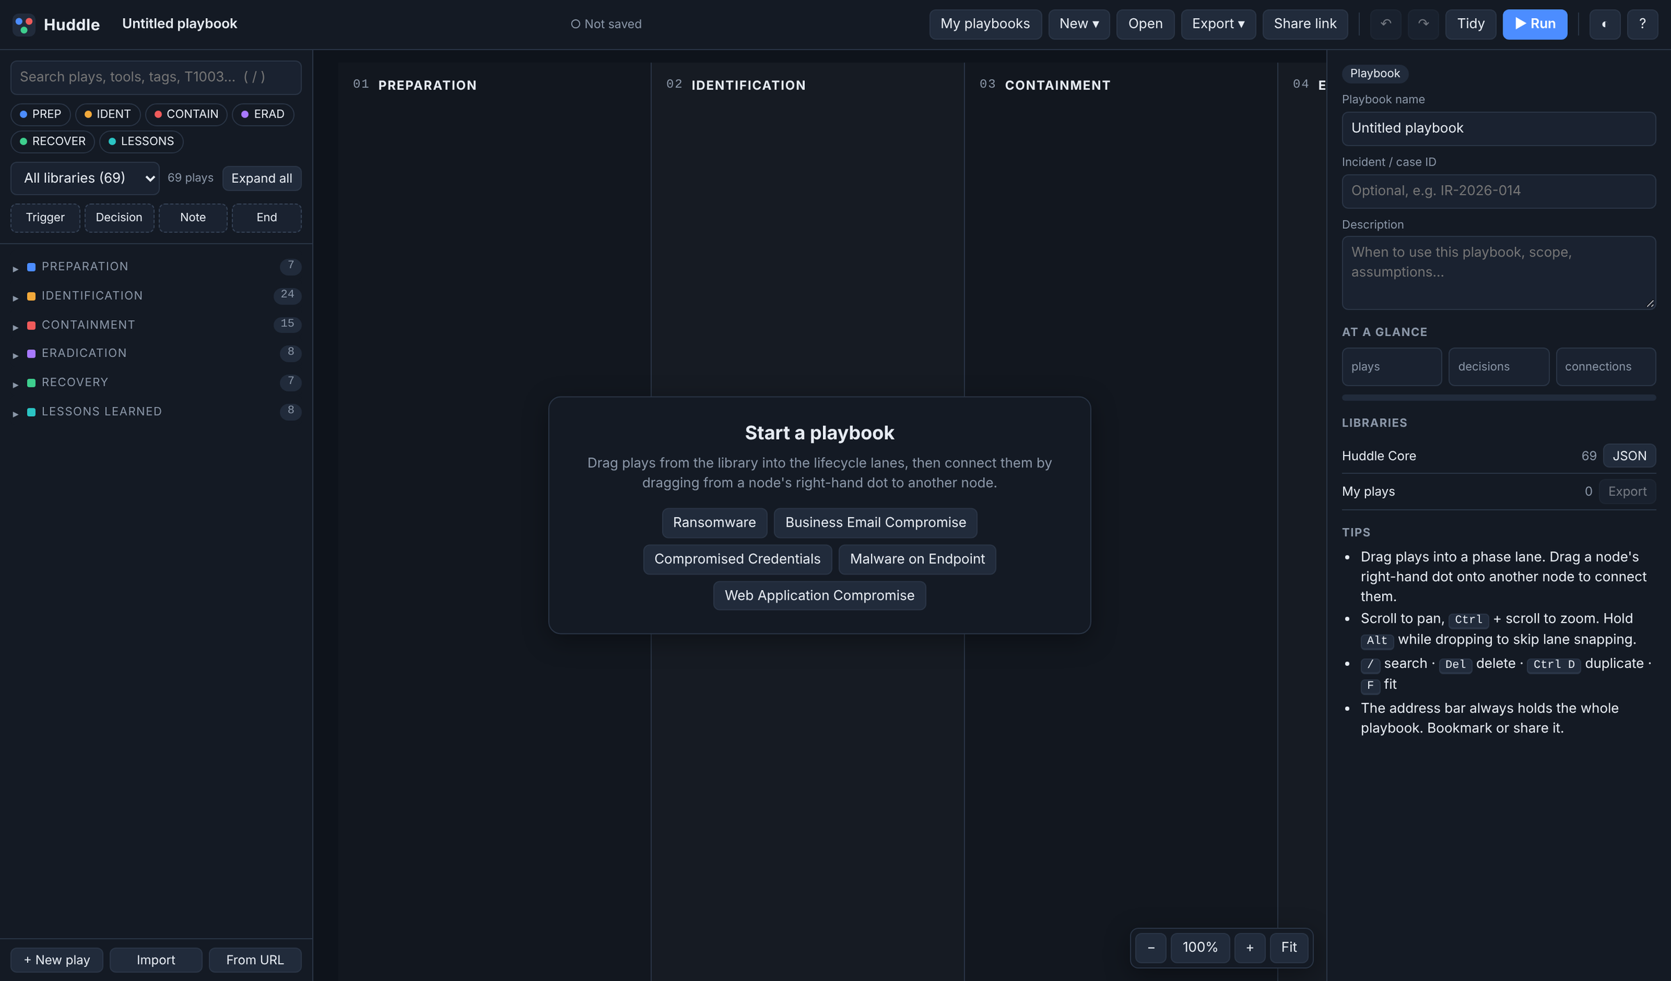Screen dimensions: 1671x981
Task: Open the All libraries (69) dropdown
Action: click(85, 178)
